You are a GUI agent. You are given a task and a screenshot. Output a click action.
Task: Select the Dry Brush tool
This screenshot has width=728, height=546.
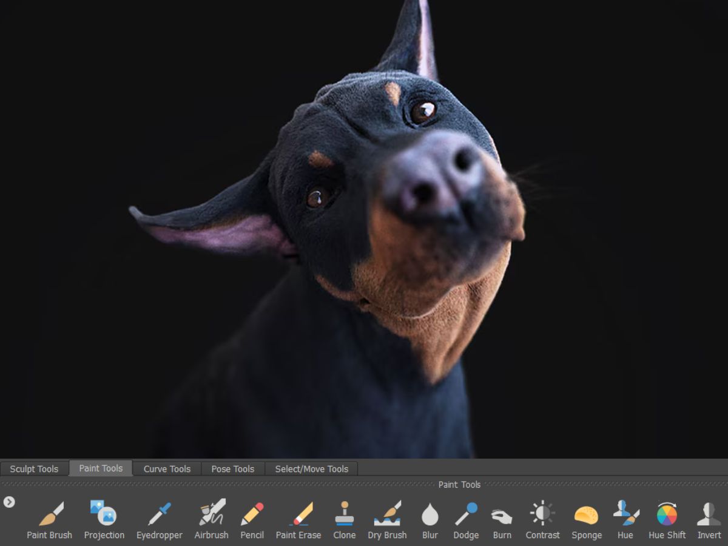click(x=387, y=519)
